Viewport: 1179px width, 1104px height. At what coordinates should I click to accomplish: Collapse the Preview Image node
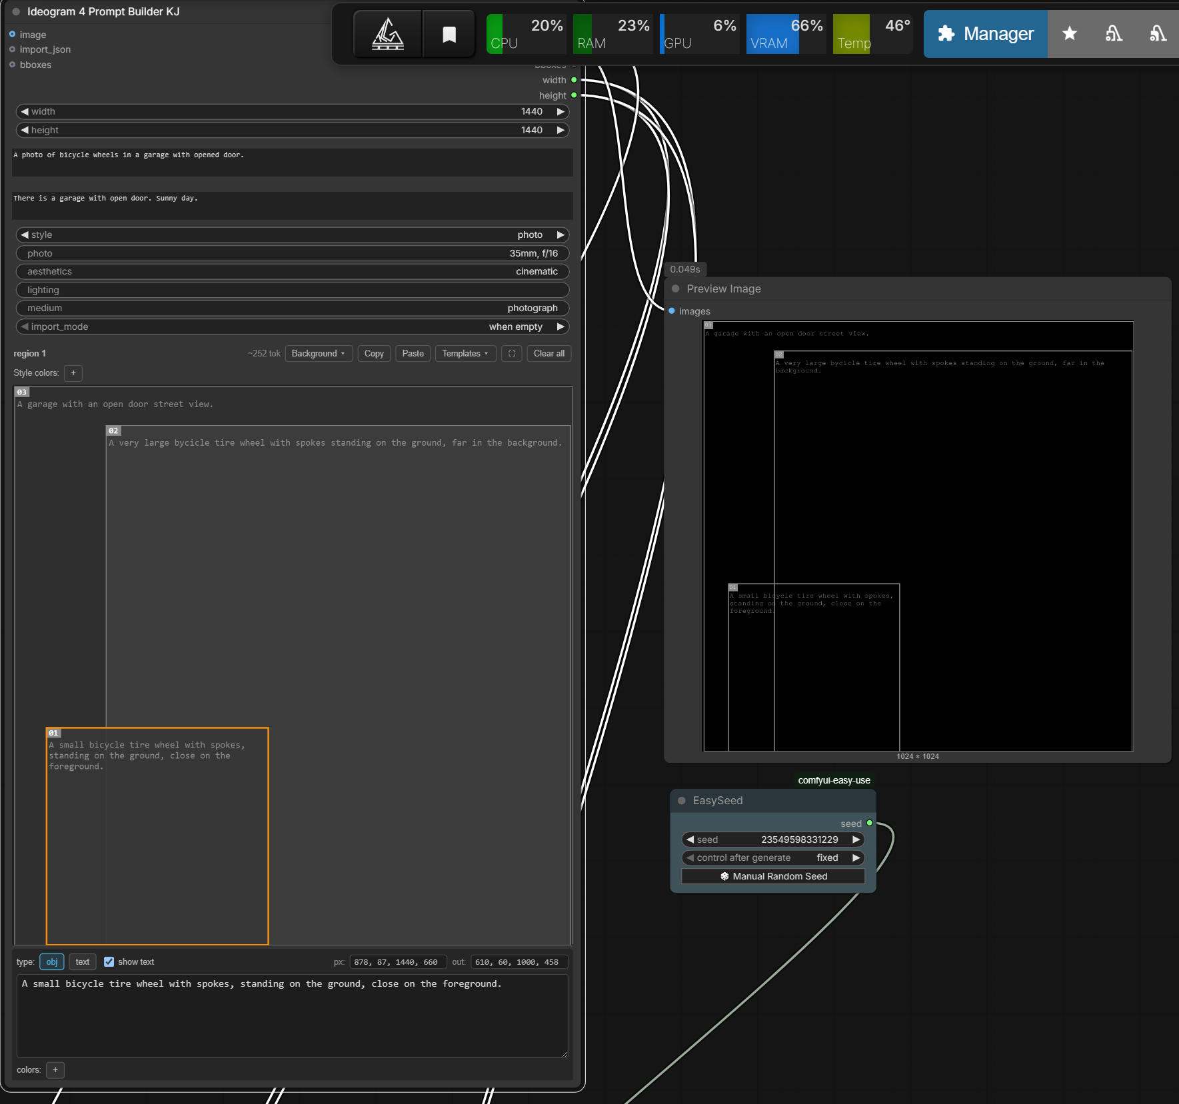coord(676,288)
